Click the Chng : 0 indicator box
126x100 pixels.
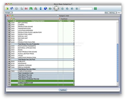pos(114,13)
